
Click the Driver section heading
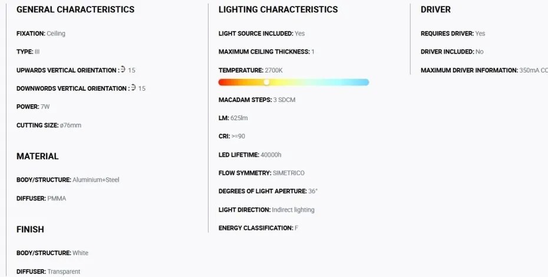tap(435, 9)
